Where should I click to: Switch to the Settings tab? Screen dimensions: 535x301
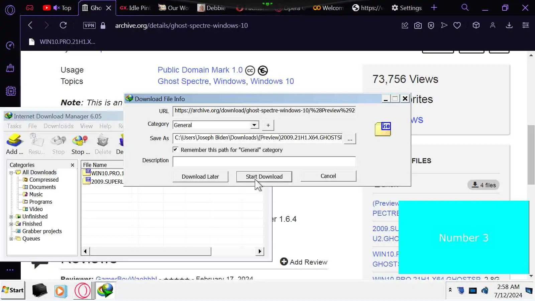click(x=407, y=8)
